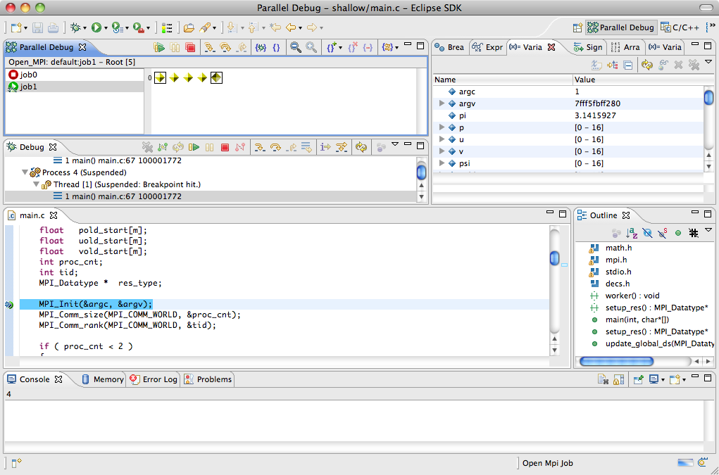Toggle Scroll Lock in the Console toolbar
This screenshot has height=475, width=719.
click(618, 379)
